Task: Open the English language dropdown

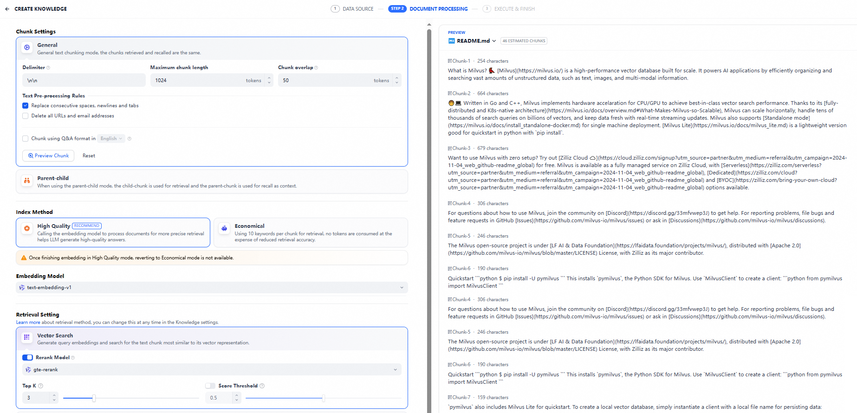Action: coord(111,139)
